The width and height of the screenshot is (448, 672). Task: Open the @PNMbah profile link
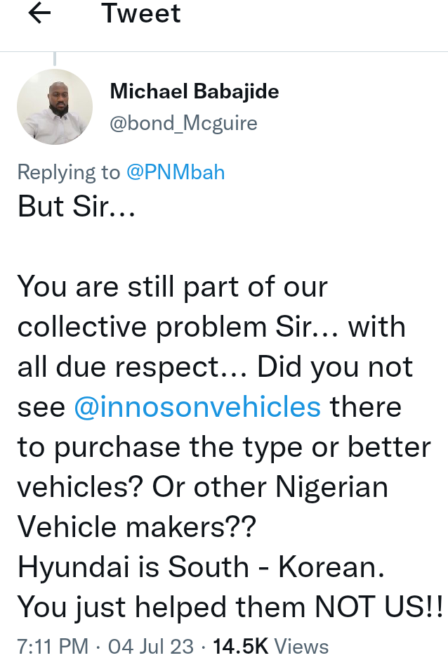174,172
